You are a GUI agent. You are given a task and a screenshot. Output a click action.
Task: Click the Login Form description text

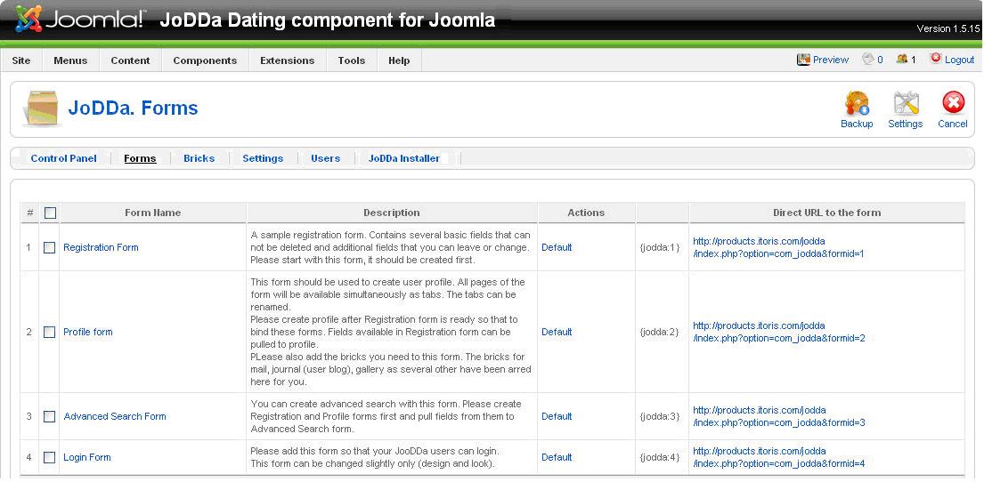pos(375,458)
